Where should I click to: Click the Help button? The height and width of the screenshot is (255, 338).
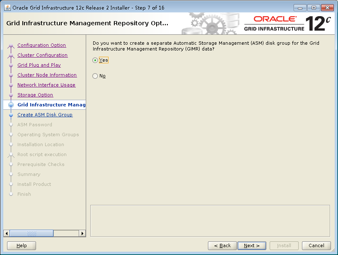[x=22, y=245]
